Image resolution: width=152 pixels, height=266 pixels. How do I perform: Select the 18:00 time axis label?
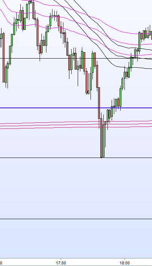pos(124,263)
